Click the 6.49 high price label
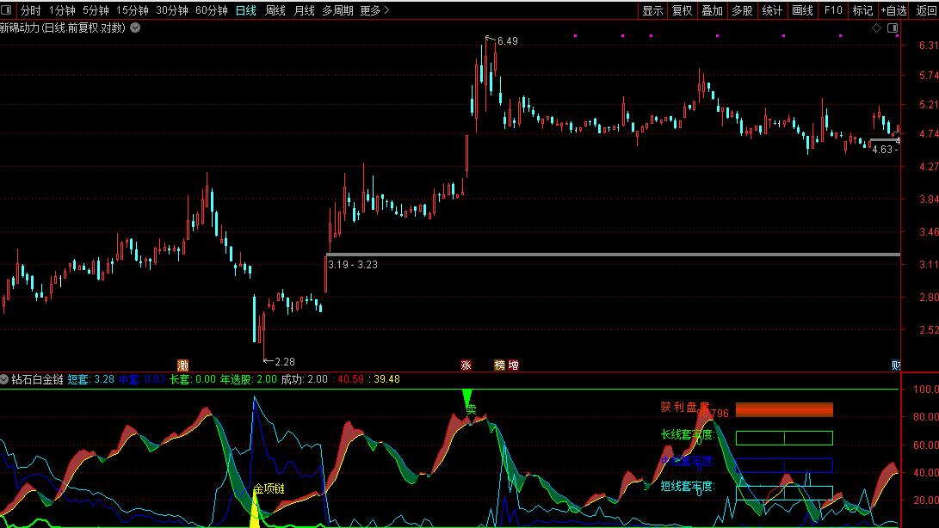The height and width of the screenshot is (528, 939). click(x=508, y=41)
